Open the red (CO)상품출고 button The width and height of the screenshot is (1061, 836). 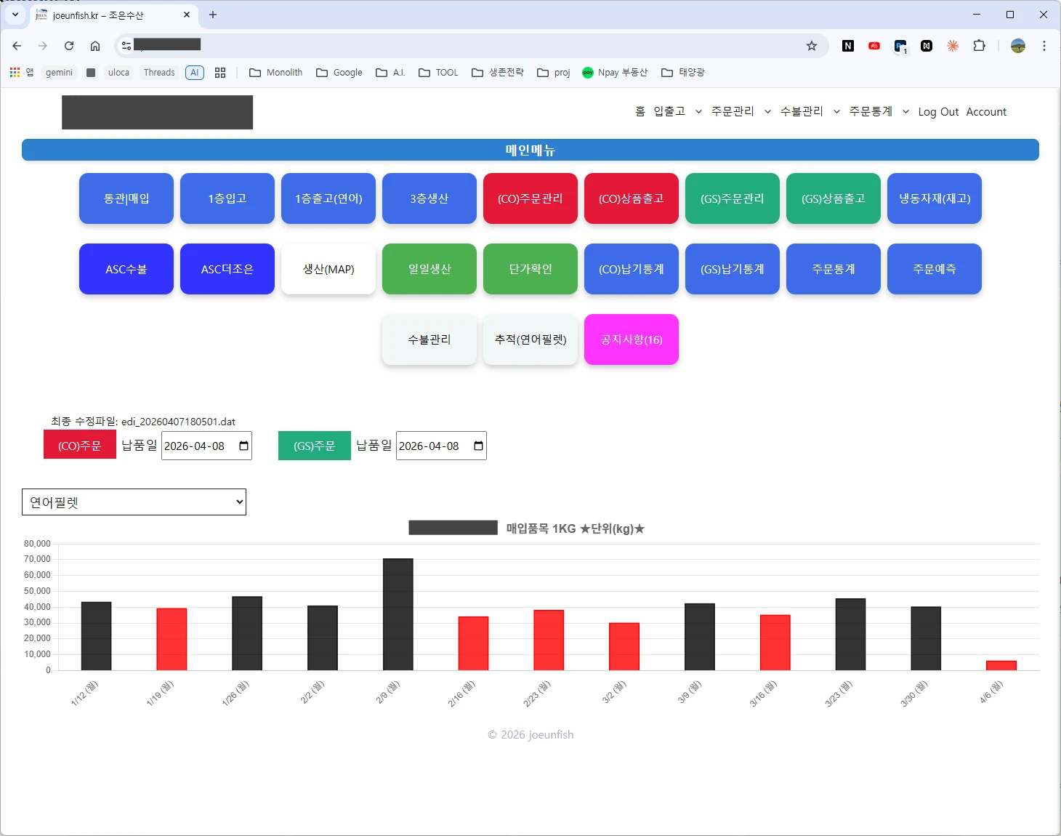click(x=632, y=198)
